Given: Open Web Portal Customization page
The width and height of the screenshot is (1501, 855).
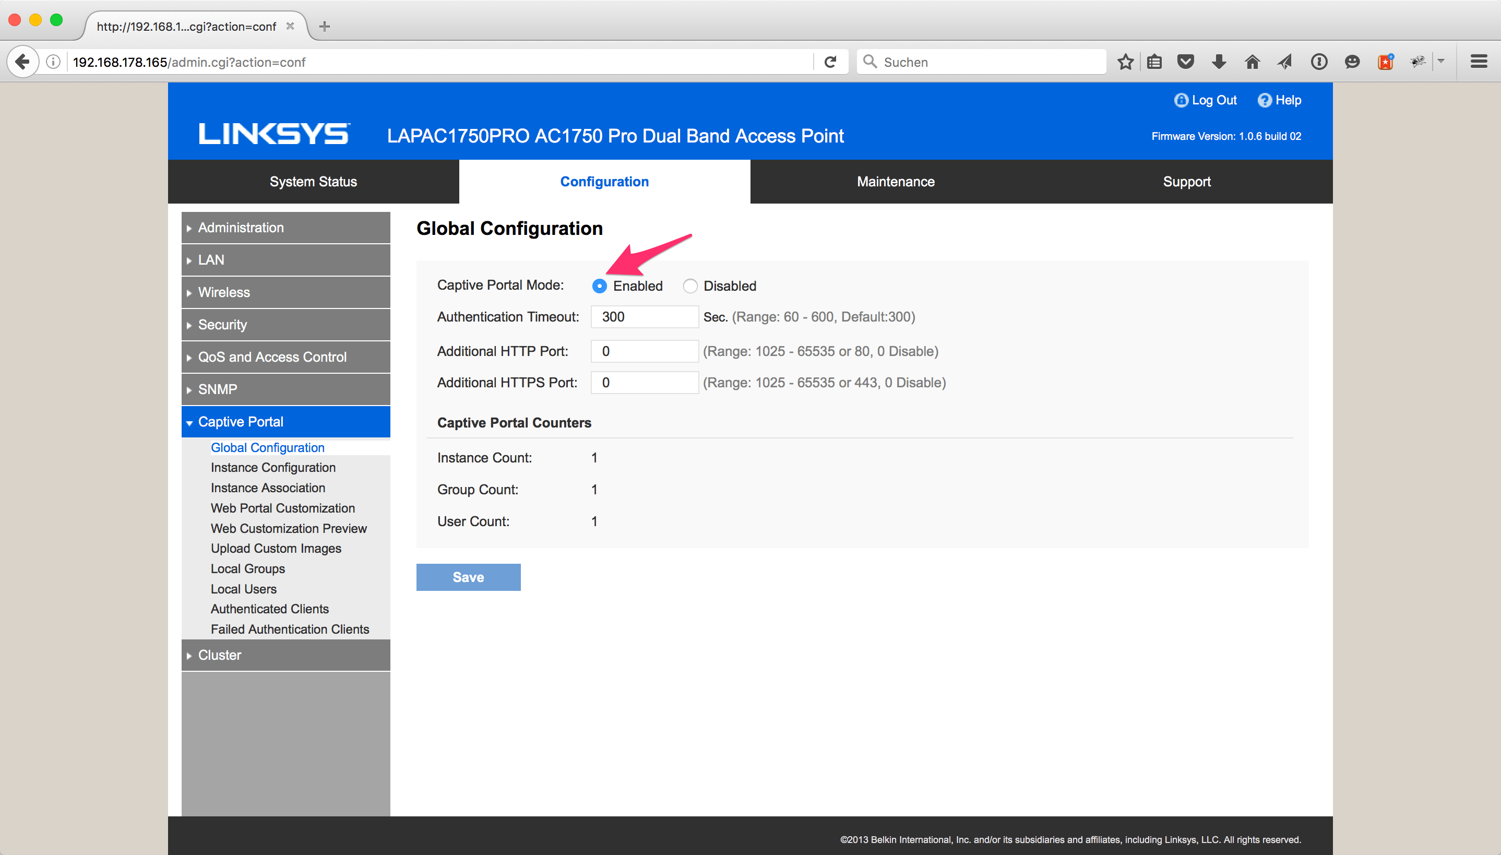Looking at the screenshot, I should (x=283, y=508).
